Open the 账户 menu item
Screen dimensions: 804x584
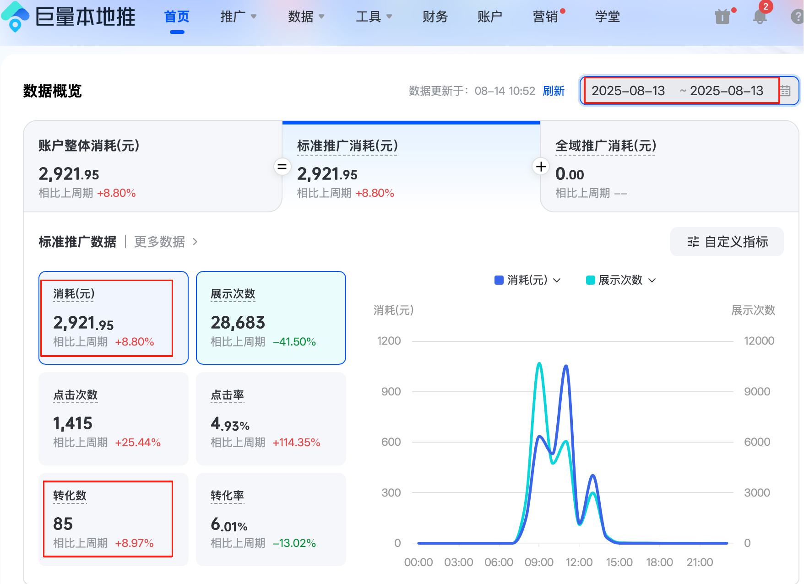coord(489,17)
